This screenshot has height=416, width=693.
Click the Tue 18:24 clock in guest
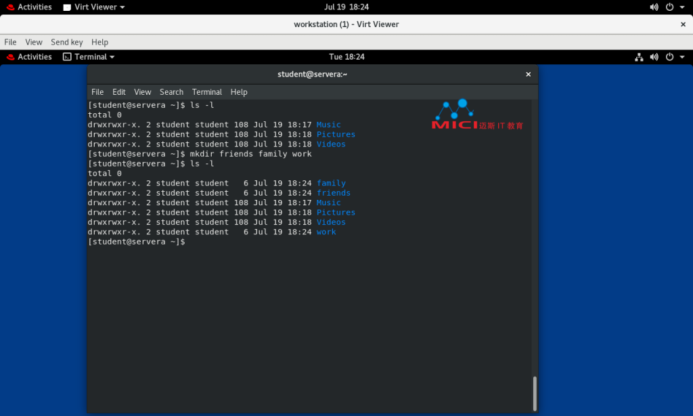pos(346,57)
